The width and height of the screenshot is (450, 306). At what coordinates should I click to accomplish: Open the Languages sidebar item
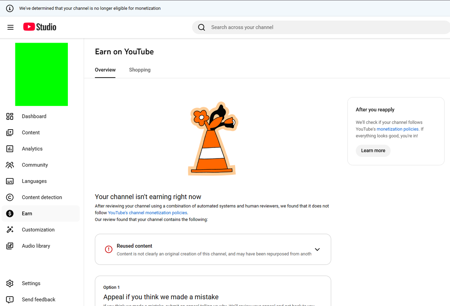pyautogui.click(x=40, y=181)
